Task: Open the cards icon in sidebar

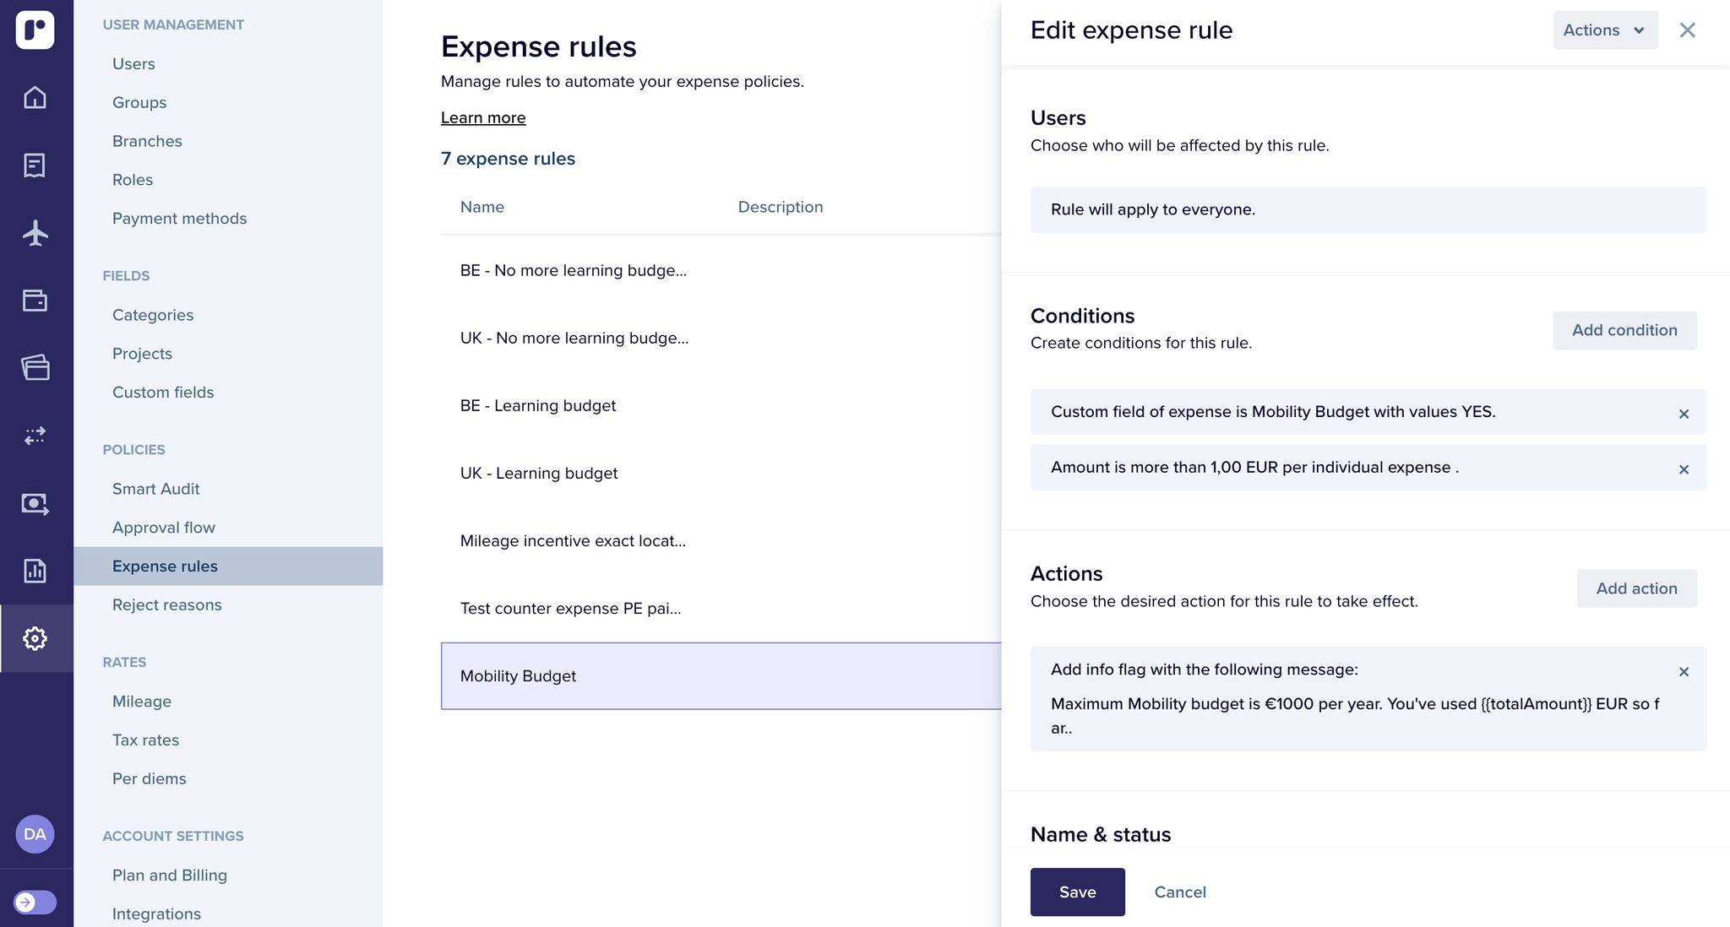Action: (x=35, y=368)
